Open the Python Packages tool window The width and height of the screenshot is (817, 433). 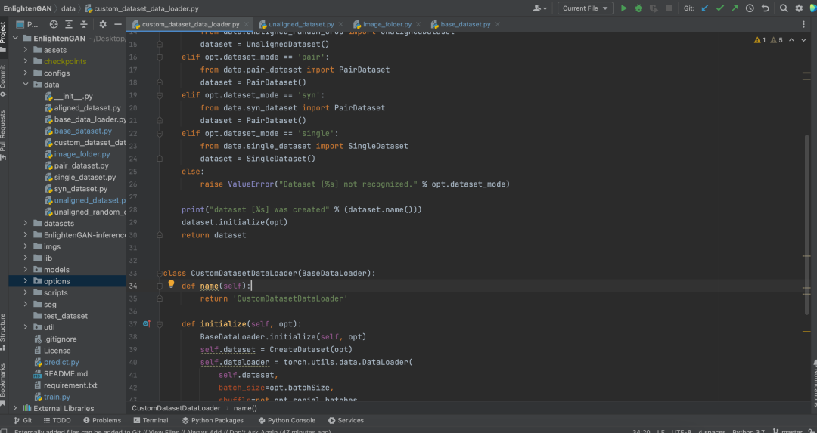213,420
